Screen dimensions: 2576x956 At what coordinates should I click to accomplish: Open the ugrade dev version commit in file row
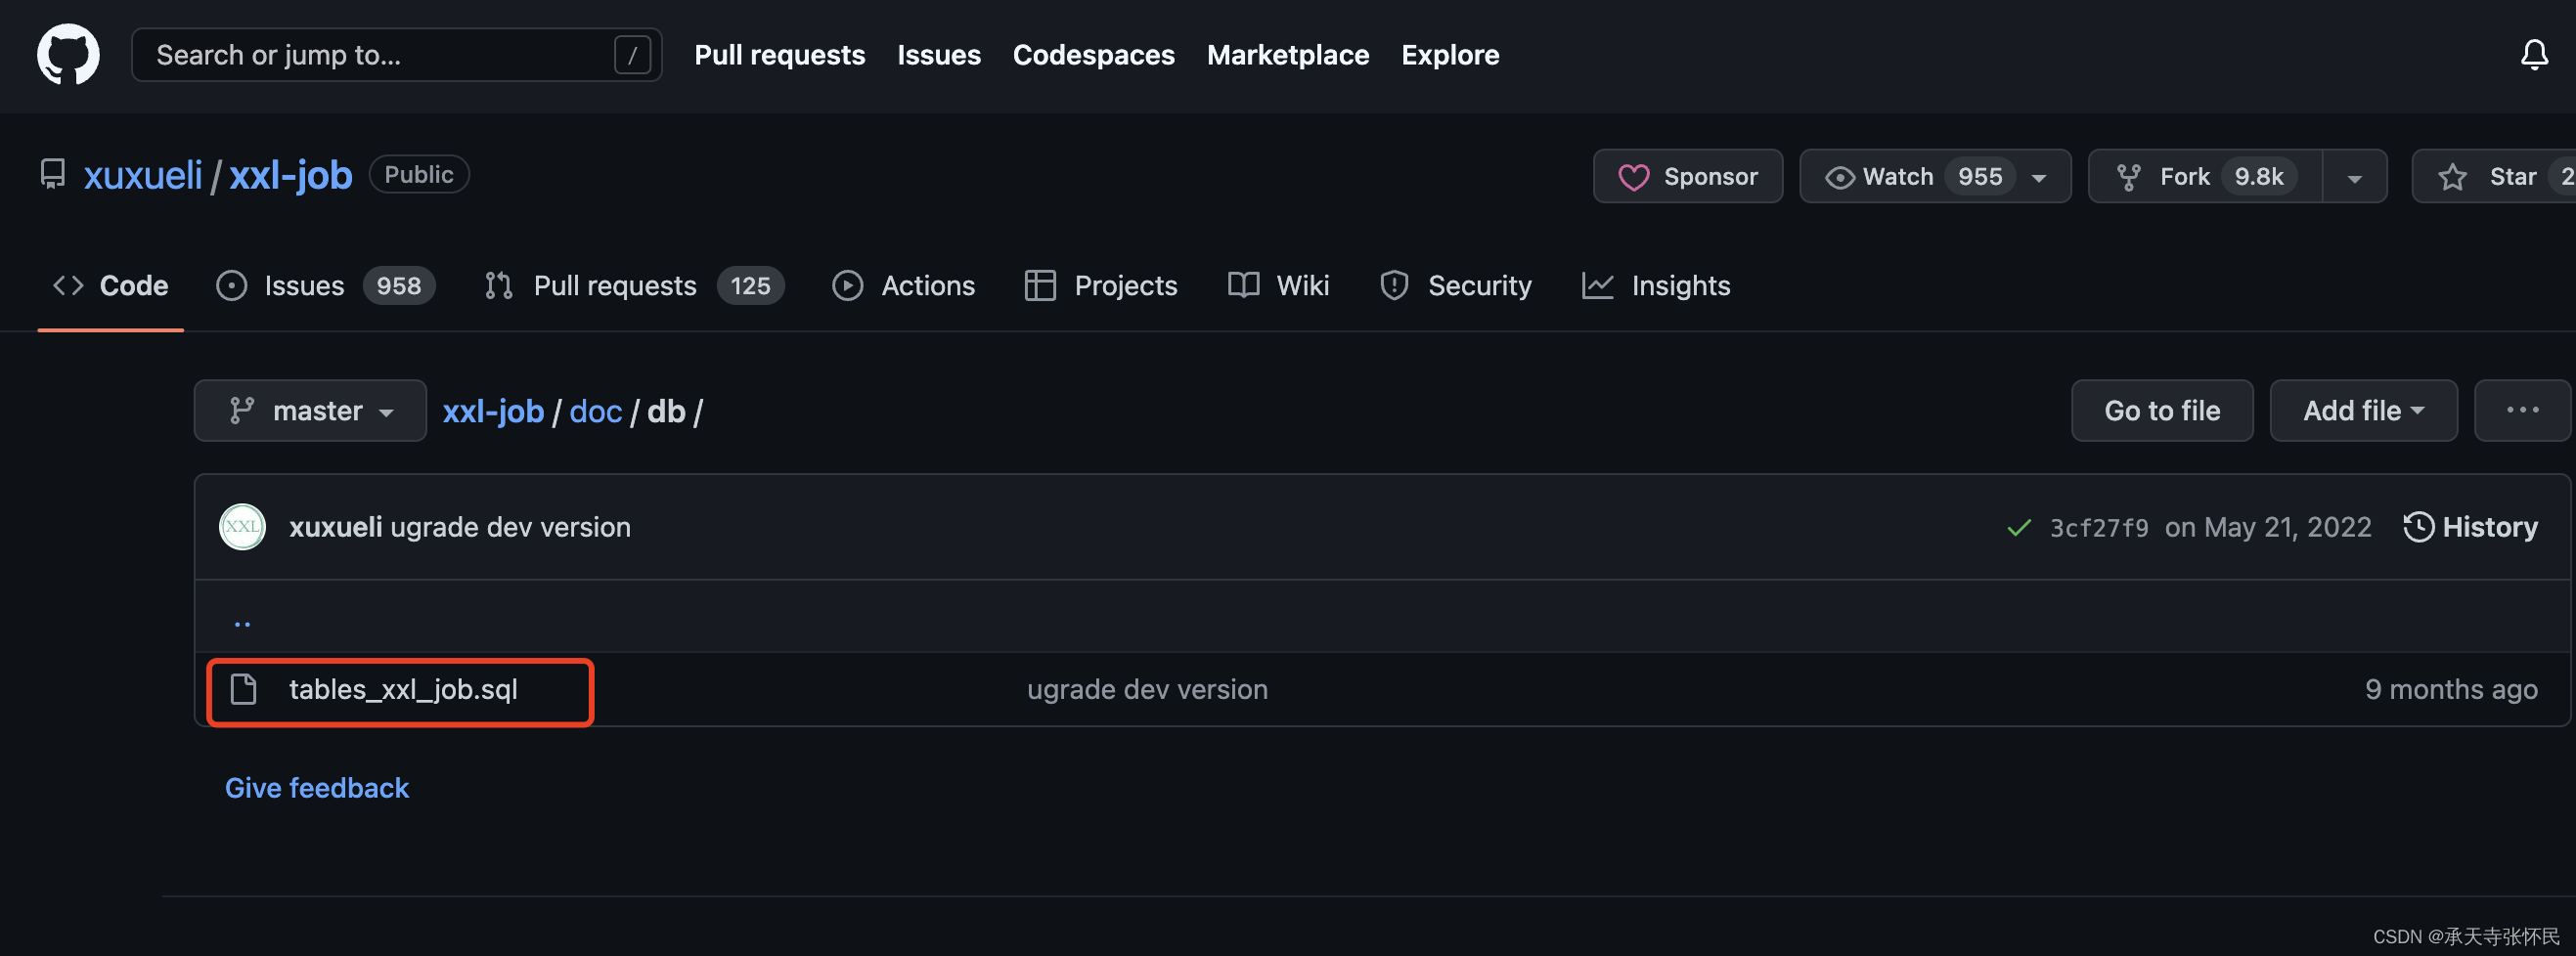tap(1147, 690)
